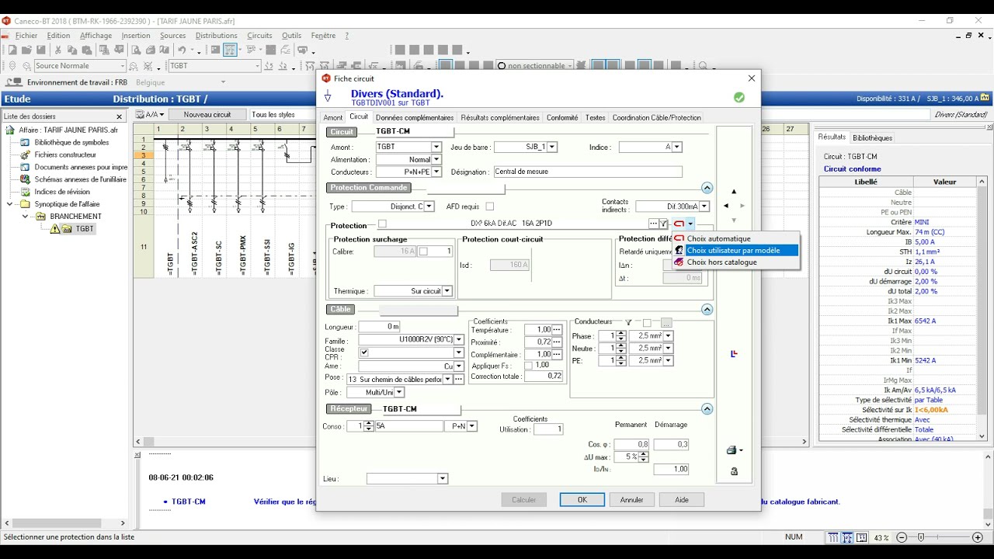
Task: Open the Coordination Câble/Protection tab
Action: [656, 118]
